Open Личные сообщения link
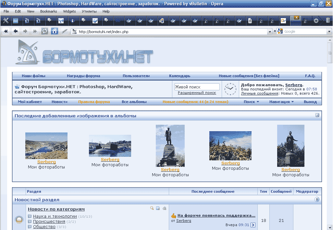The height and width of the screenshot is (230, 333). point(260,93)
